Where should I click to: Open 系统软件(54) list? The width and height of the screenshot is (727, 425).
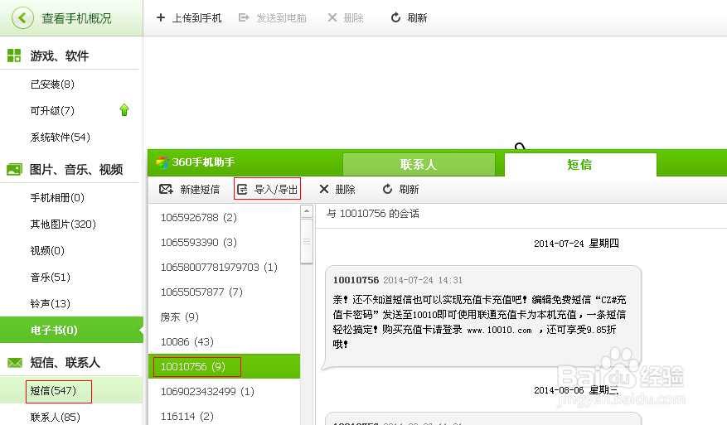(x=61, y=138)
